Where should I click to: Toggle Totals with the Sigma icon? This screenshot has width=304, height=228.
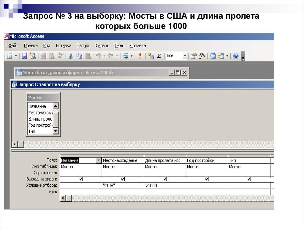(x=159, y=56)
